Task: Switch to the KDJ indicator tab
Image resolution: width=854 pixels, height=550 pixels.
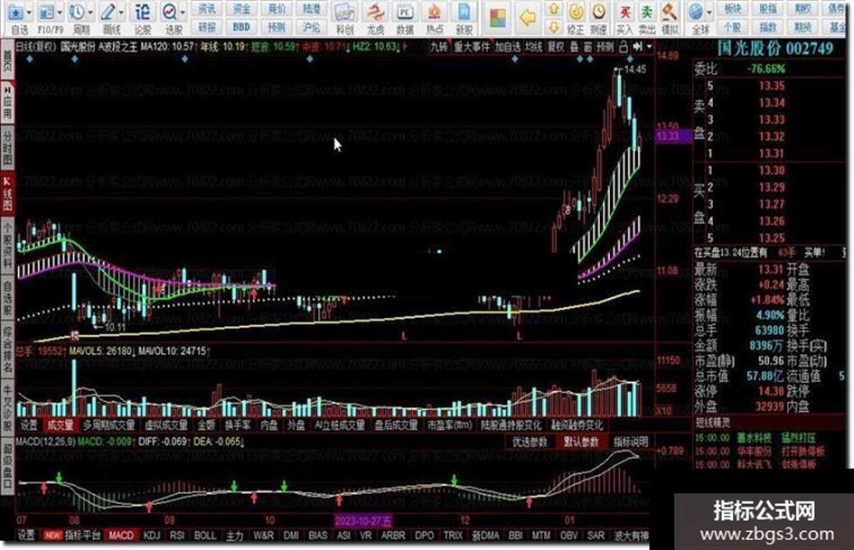Action: pyautogui.click(x=152, y=536)
